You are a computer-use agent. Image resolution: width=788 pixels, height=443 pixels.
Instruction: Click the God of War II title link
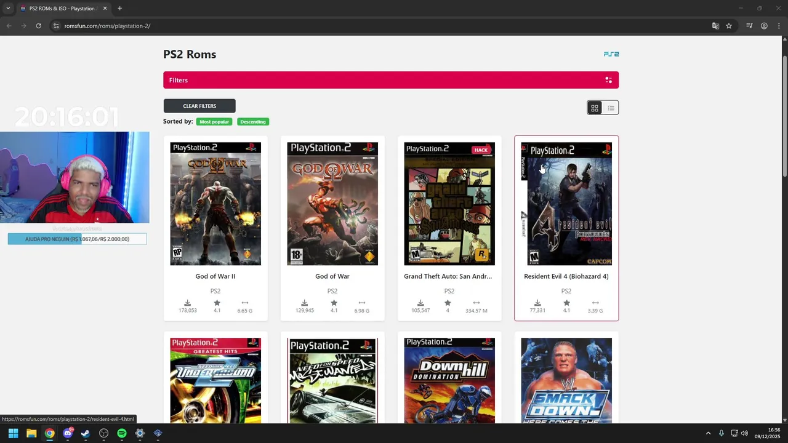coord(215,276)
